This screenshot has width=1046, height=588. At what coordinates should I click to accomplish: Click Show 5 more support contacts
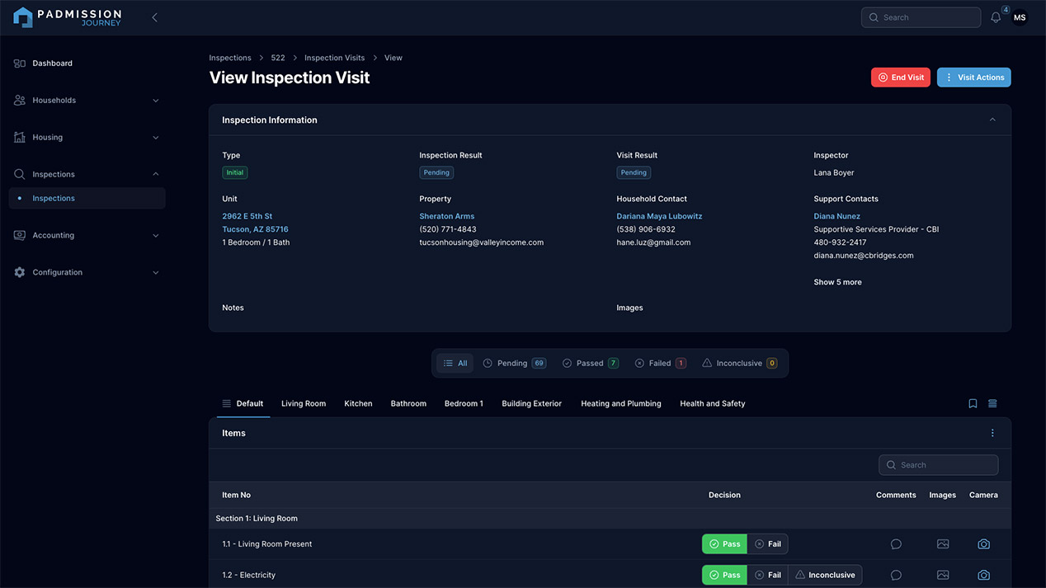click(837, 282)
